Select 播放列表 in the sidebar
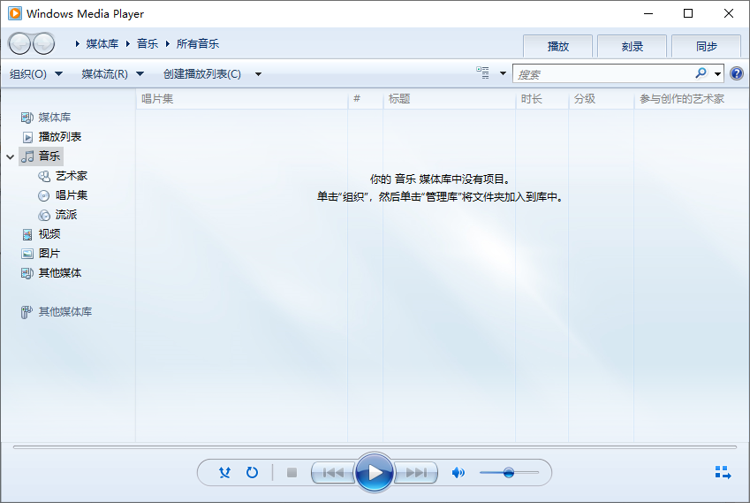This screenshot has height=503, width=750. click(60, 137)
